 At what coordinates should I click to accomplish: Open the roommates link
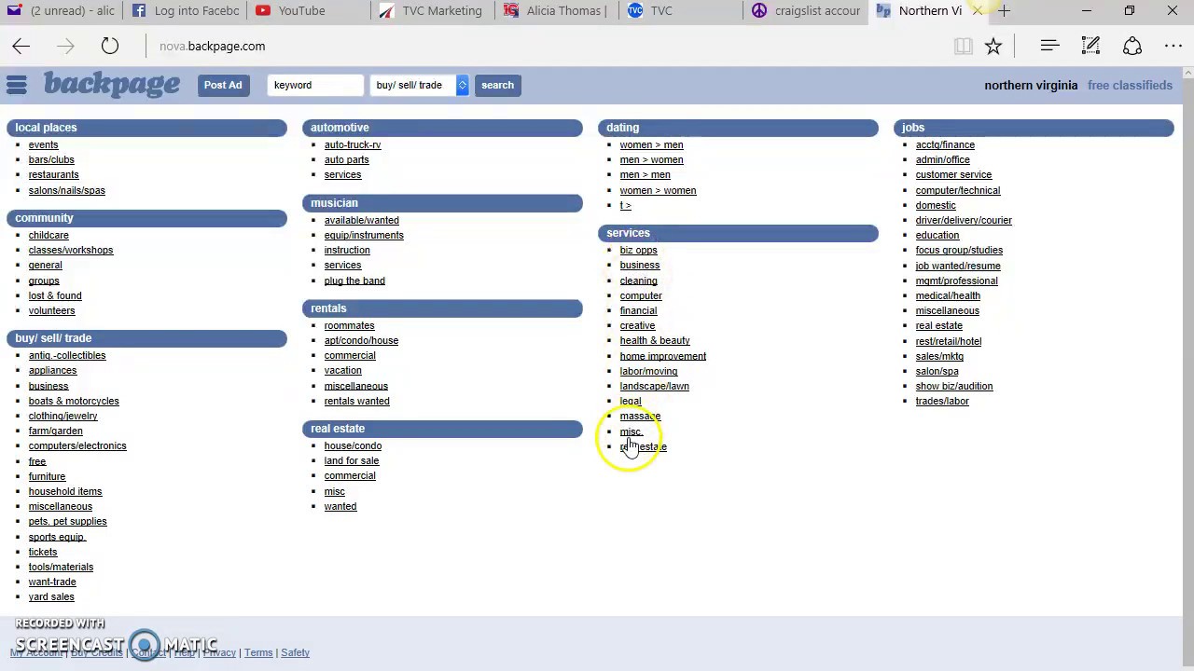coord(350,325)
